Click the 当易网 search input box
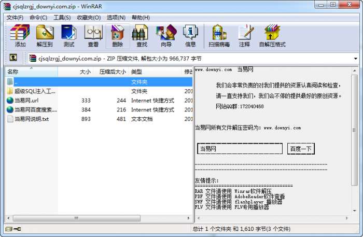 coord(240,149)
